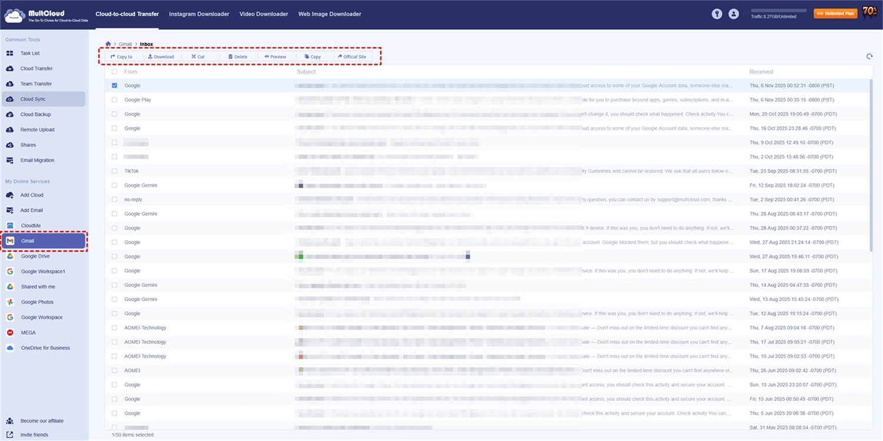Viewport: 883px width, 441px height.
Task: Open the Shares icon in sidebar
Action: [9, 145]
